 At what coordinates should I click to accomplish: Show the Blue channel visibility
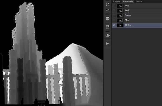[x=114, y=20]
